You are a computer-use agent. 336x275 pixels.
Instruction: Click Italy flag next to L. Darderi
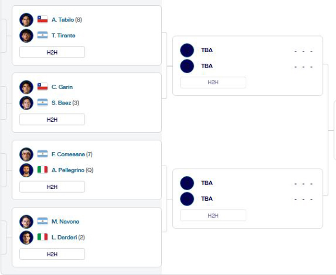[43, 237]
